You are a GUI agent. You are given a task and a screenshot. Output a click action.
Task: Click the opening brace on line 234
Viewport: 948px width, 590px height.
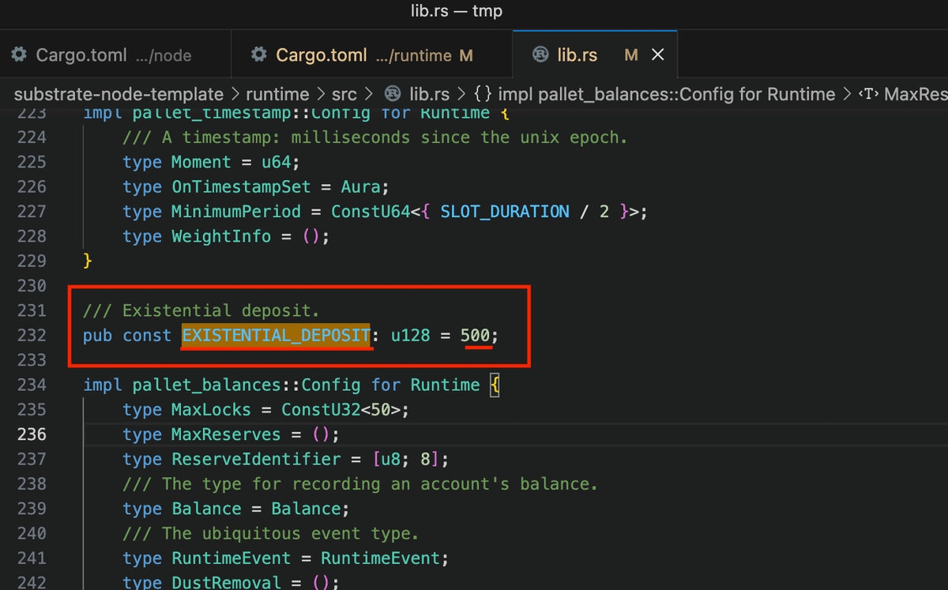[x=495, y=385]
